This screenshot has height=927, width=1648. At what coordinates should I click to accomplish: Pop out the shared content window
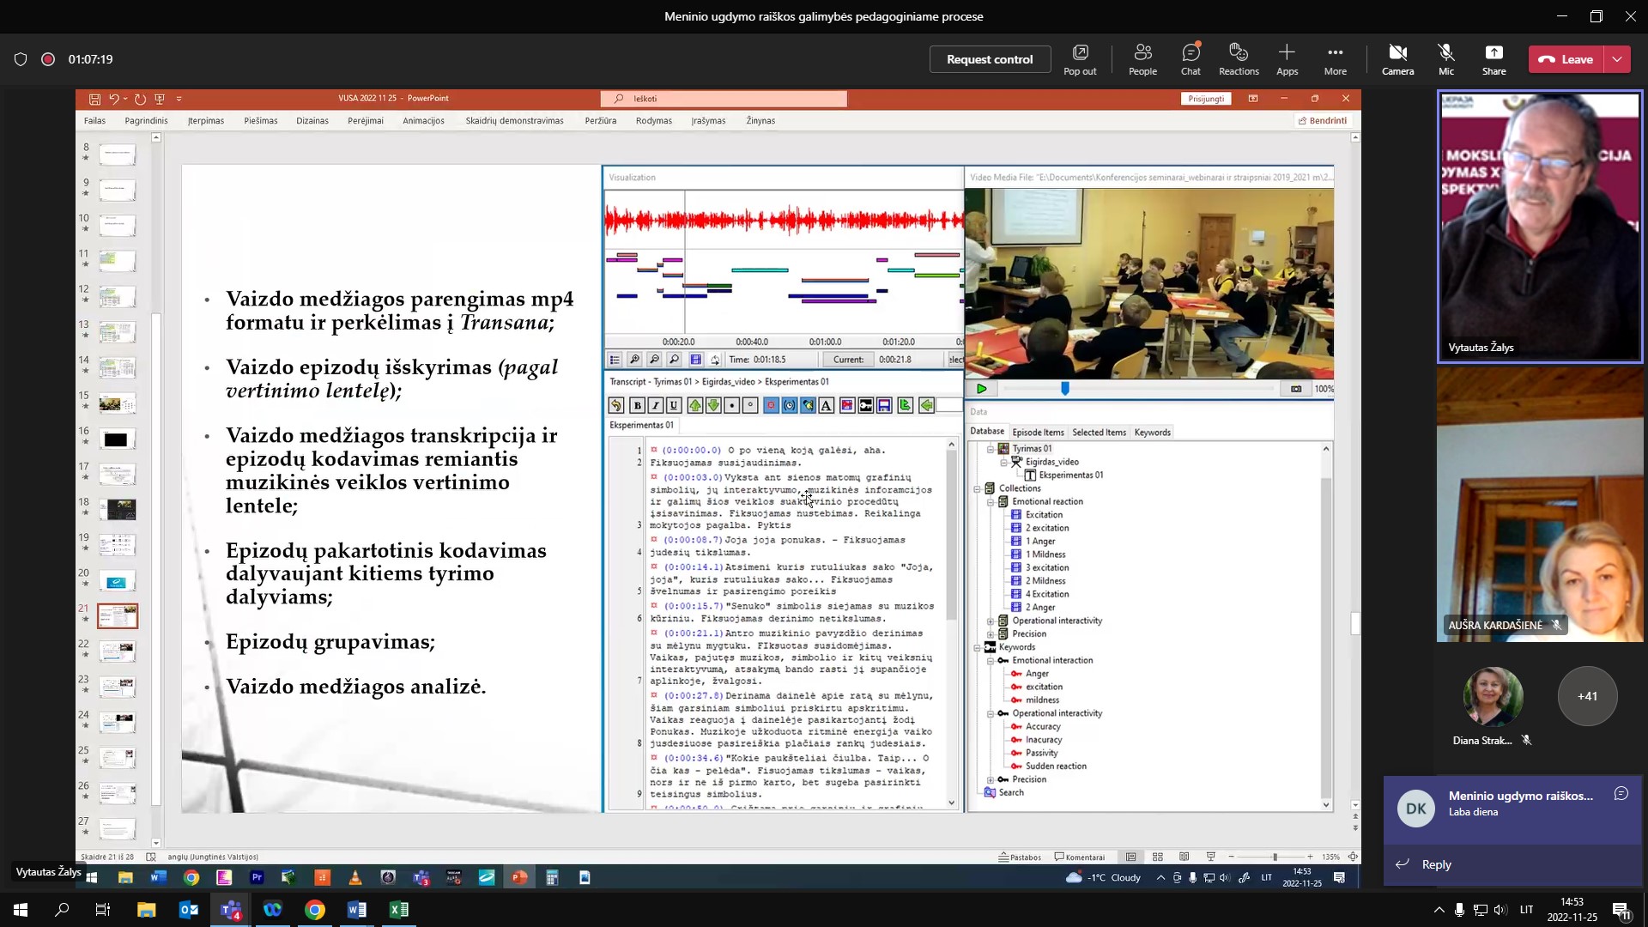pos(1080,59)
